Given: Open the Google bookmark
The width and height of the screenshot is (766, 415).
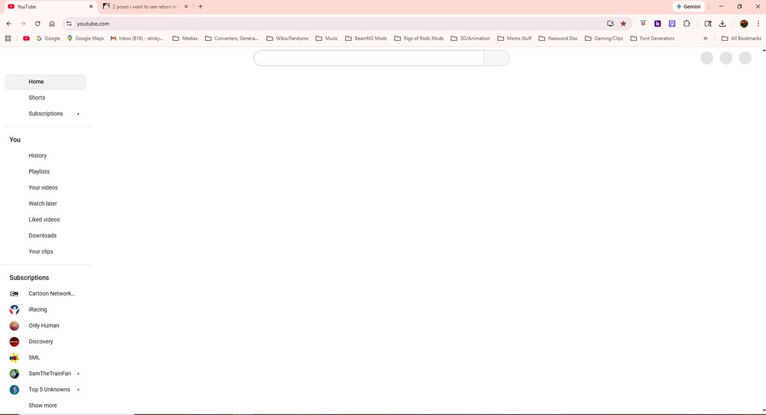Looking at the screenshot, I should click(49, 38).
